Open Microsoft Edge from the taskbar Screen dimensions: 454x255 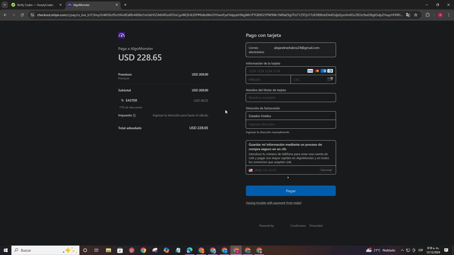pyautogui.click(x=189, y=250)
